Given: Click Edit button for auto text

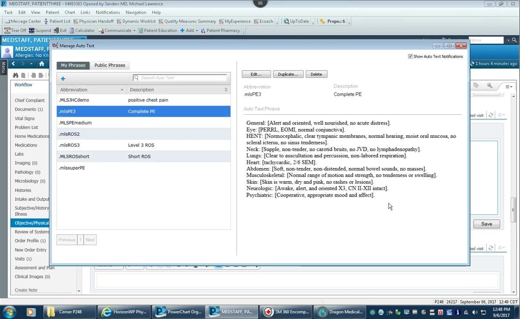Looking at the screenshot, I should pos(256,74).
